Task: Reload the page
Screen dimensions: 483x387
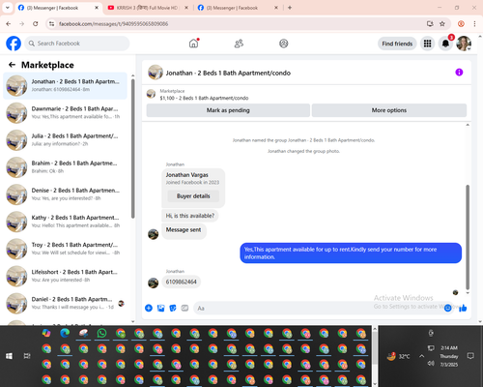Action: point(36,24)
